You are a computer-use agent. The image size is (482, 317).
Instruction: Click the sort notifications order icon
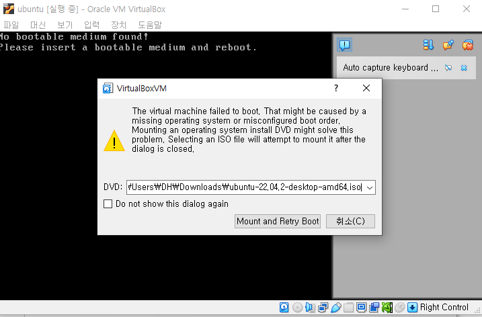pos(428,45)
